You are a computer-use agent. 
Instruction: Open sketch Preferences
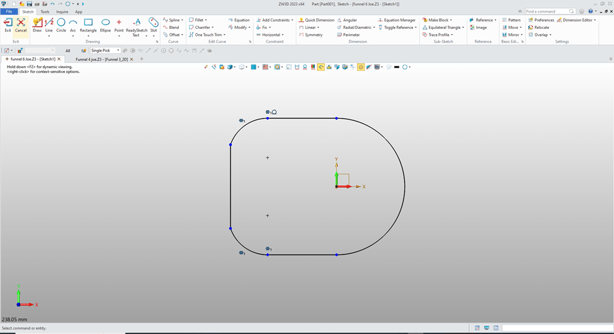(x=542, y=20)
